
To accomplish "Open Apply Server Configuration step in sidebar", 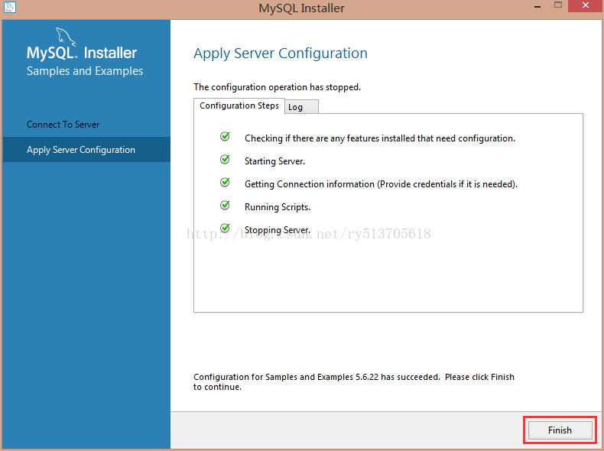I will coord(81,150).
